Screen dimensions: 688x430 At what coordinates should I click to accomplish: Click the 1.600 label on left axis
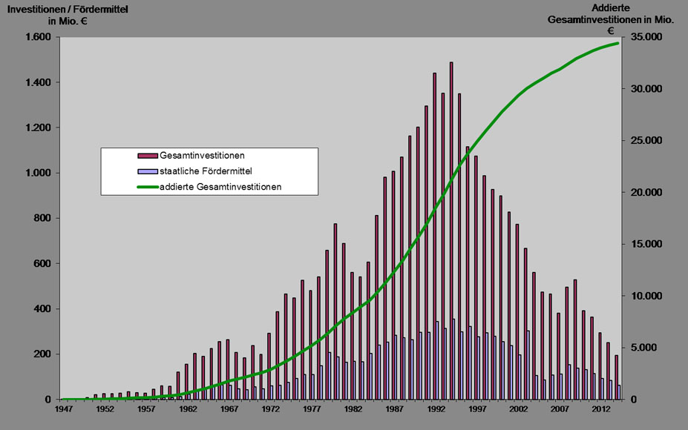[x=37, y=37]
